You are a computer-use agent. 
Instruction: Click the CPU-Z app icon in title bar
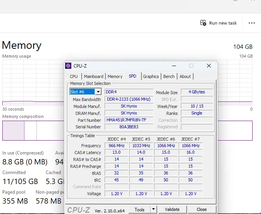[68, 66]
